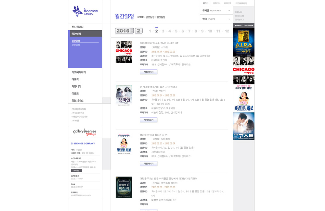
Task: Open the 2016 year selector box
Action: [x=124, y=31]
